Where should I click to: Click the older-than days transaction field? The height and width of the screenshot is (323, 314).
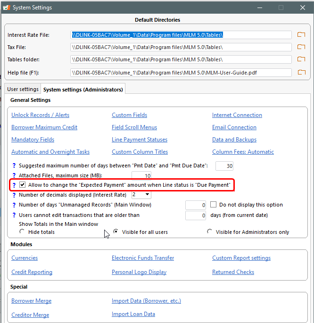(x=196, y=215)
